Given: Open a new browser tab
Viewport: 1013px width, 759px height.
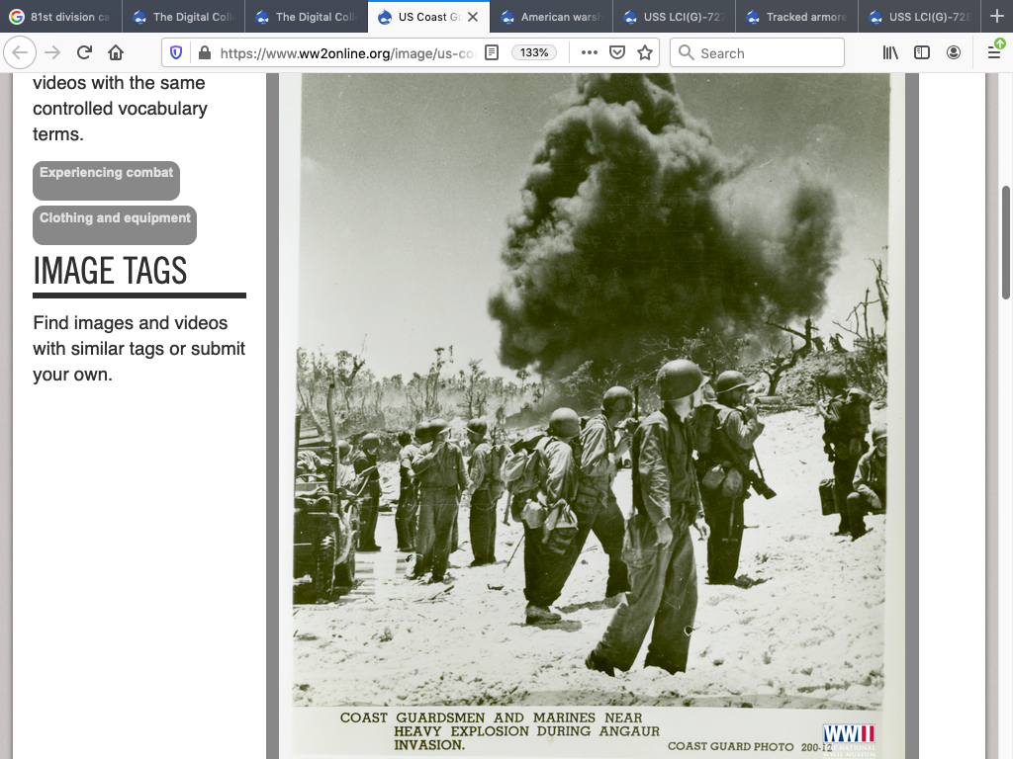Looking at the screenshot, I should point(996,17).
